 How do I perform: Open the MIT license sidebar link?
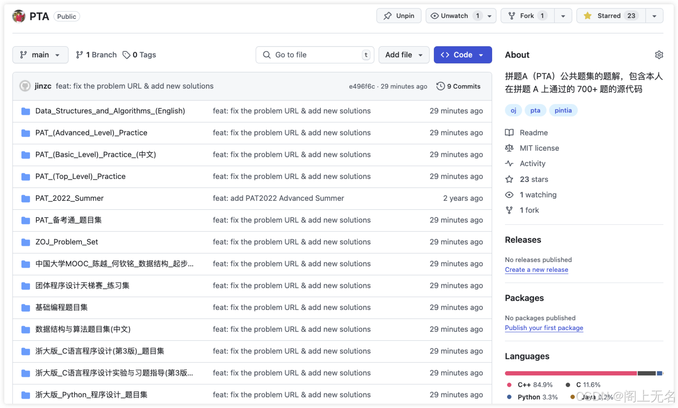click(539, 148)
